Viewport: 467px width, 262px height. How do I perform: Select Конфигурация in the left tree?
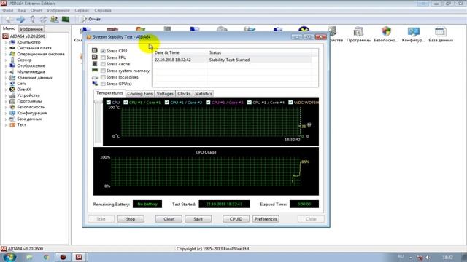31,114
